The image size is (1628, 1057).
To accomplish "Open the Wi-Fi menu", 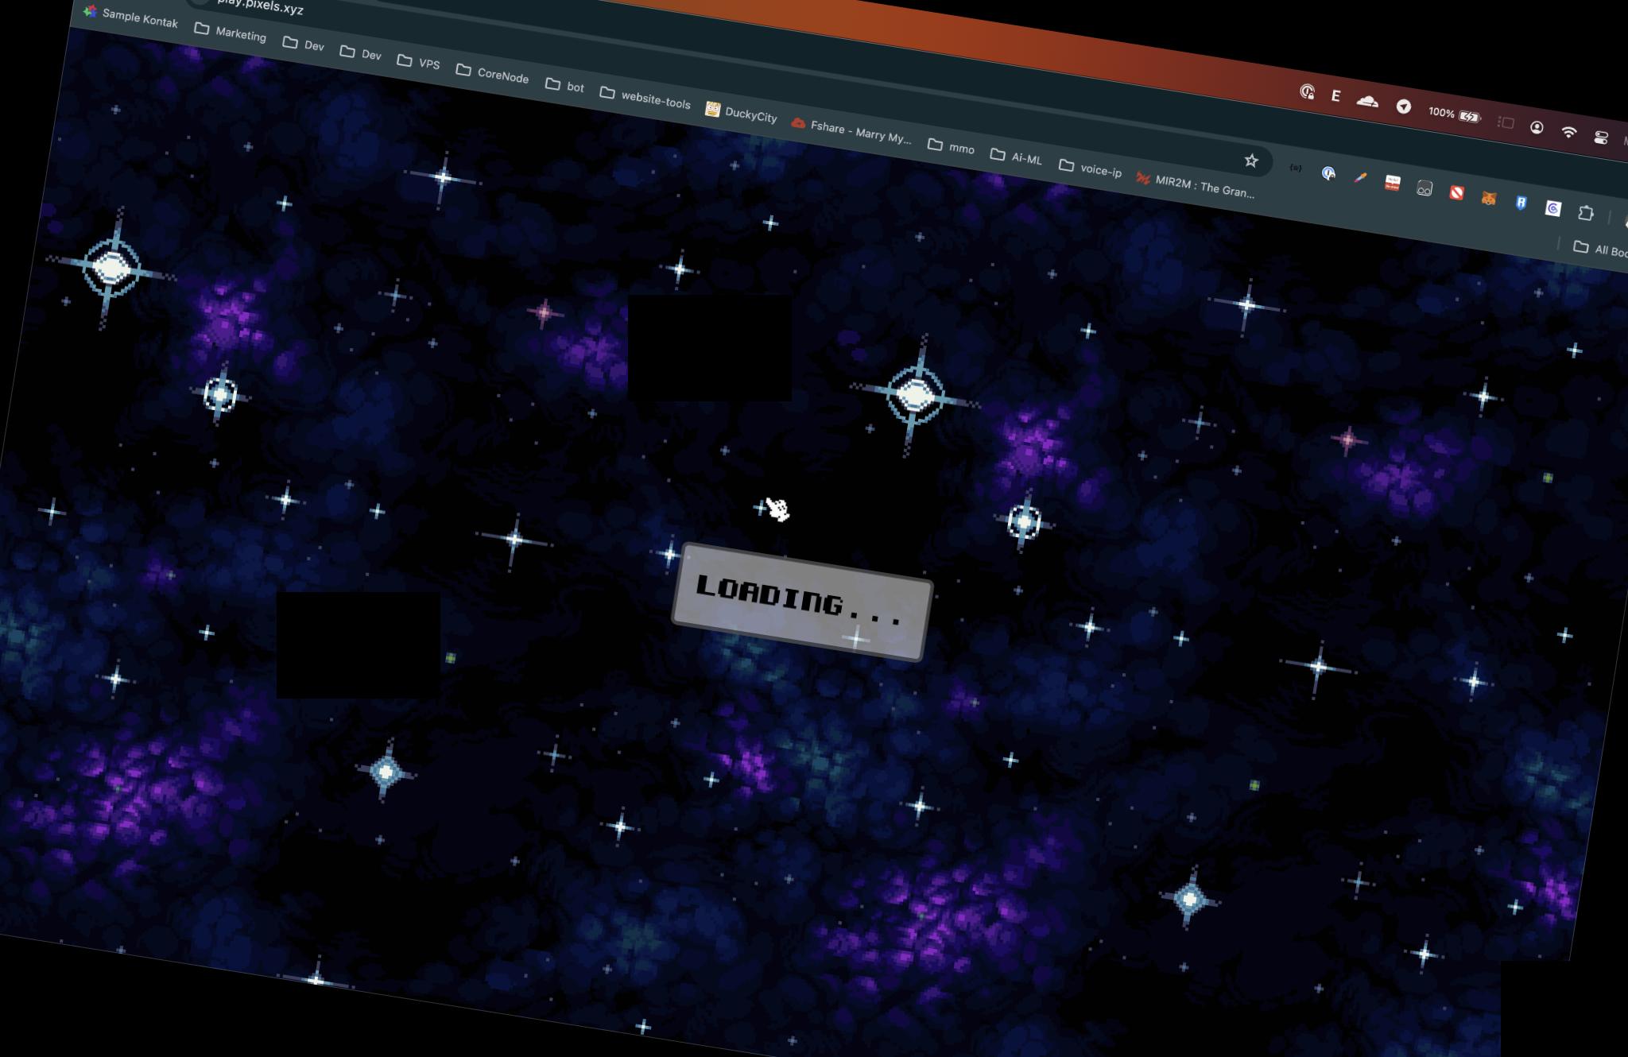I will (1568, 132).
